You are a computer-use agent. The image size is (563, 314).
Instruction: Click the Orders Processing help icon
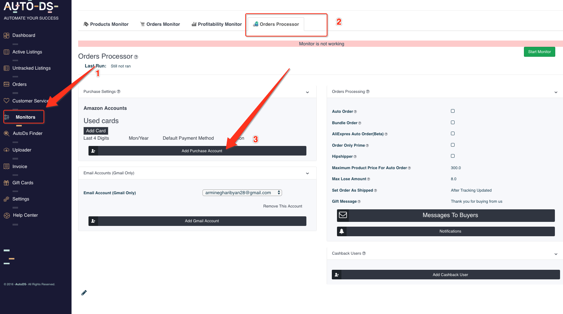368,91
